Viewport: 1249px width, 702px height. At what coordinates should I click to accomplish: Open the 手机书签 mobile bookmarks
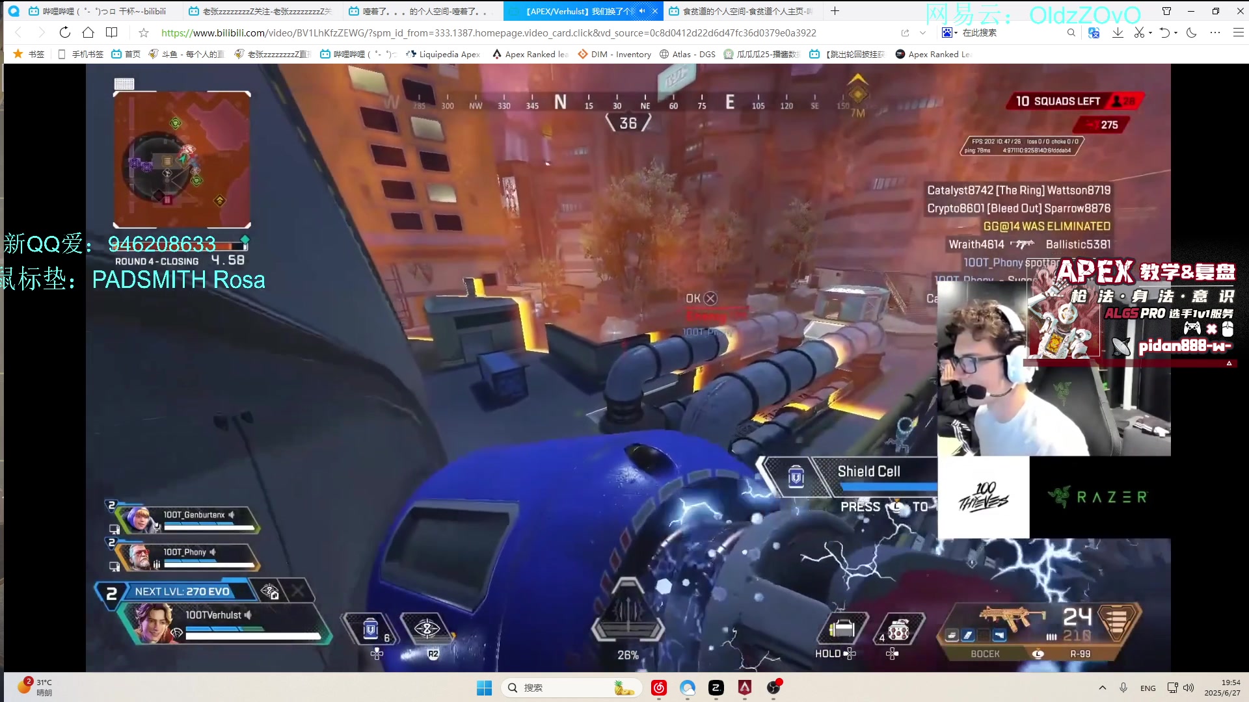tap(81, 54)
